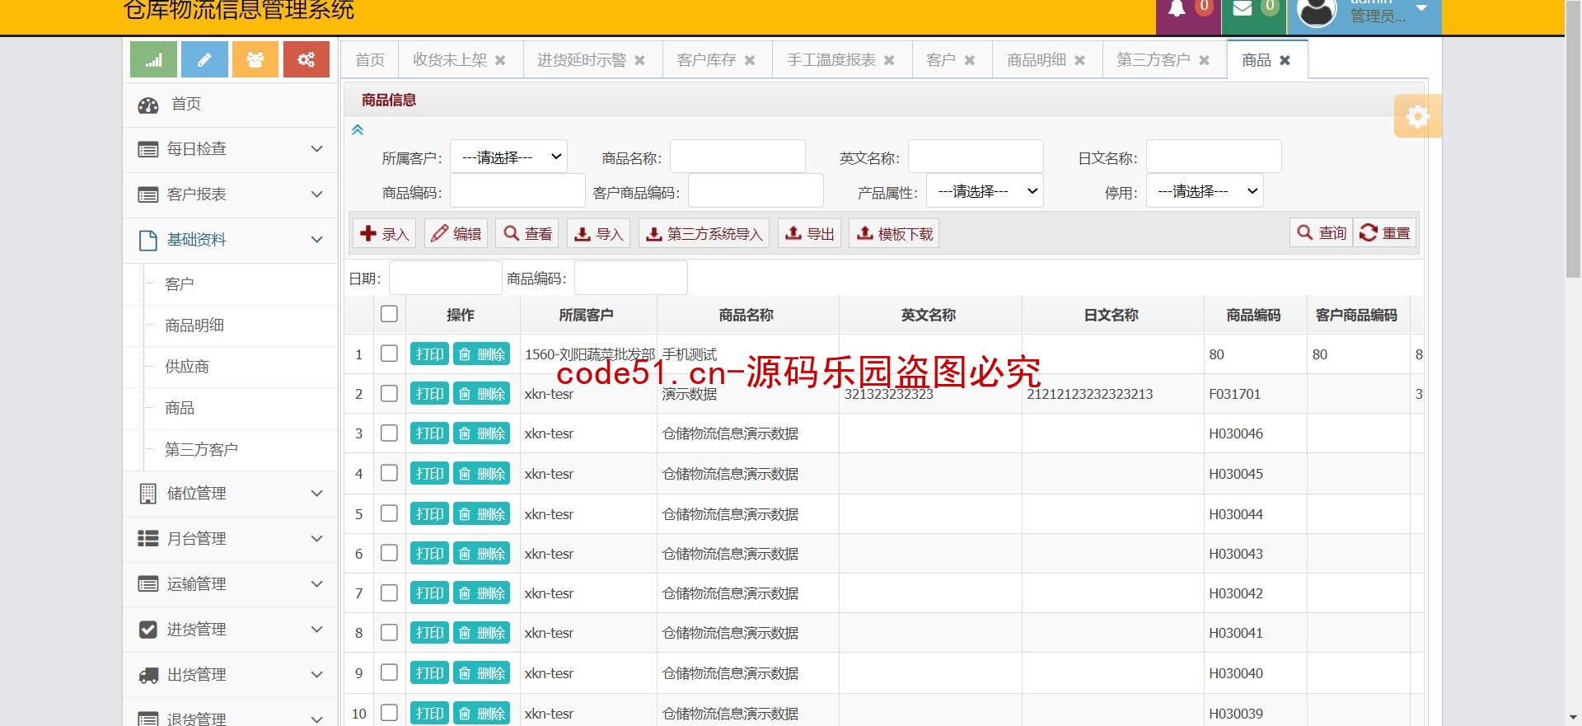Close the 第三方客户 tab
The height and width of the screenshot is (726, 1582).
coord(1205,60)
